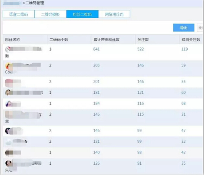Click the avatar in the 184 fans row

pos(8,103)
